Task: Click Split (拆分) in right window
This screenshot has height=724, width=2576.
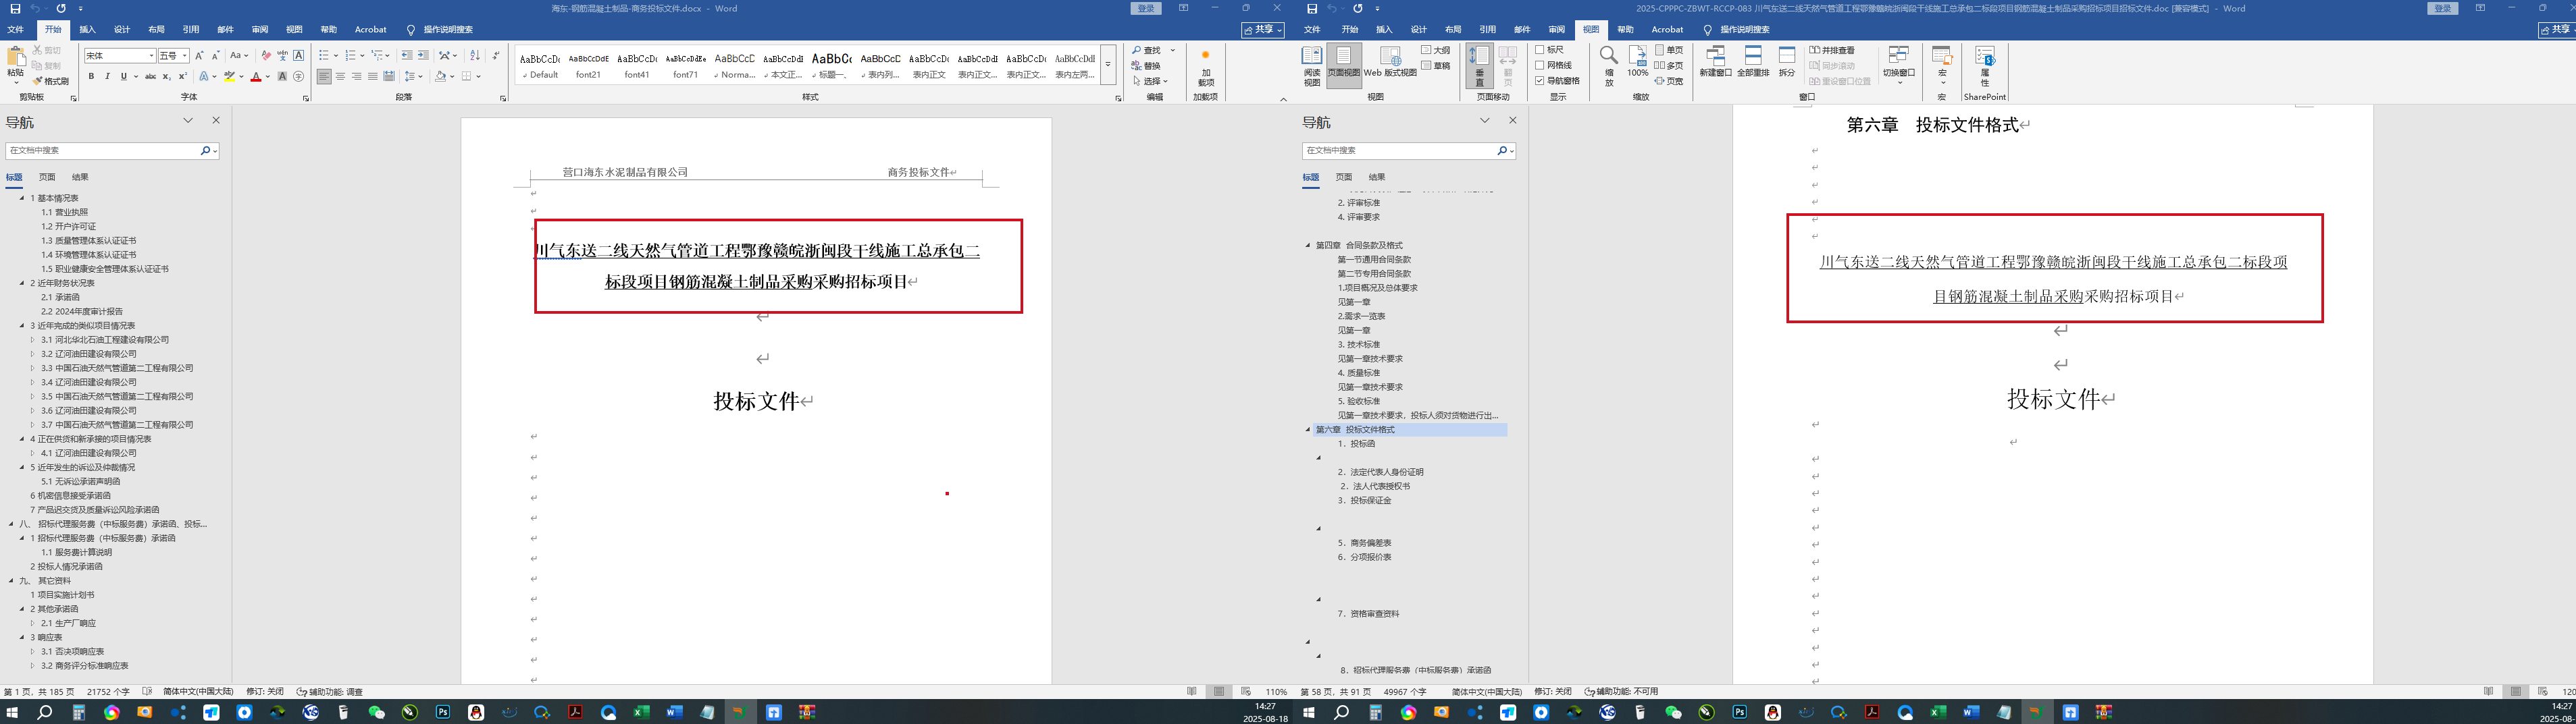Action: coord(1787,62)
